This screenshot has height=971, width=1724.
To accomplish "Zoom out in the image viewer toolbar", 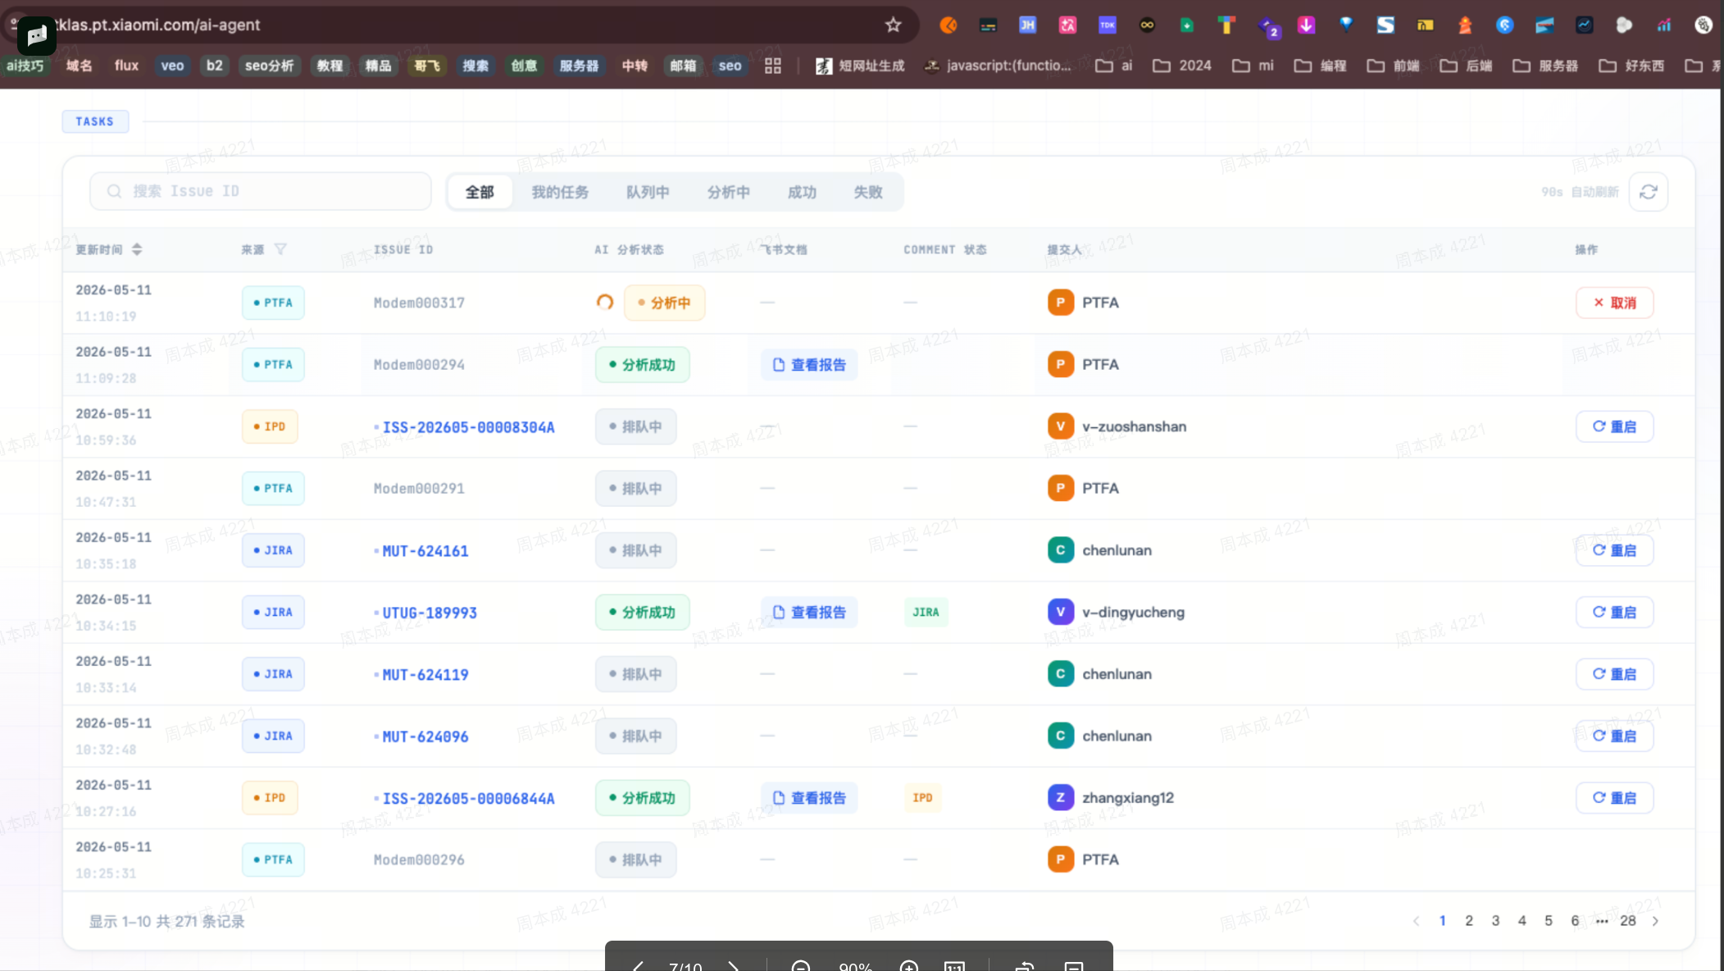I will [801, 966].
